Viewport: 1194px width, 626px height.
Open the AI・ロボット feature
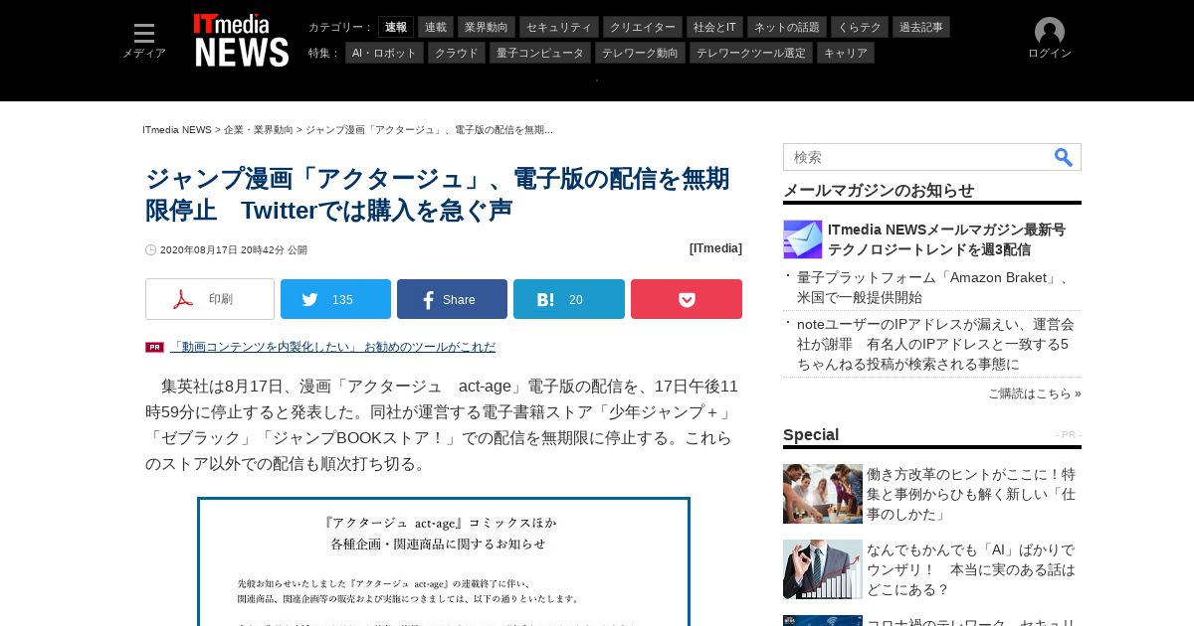[x=384, y=53]
